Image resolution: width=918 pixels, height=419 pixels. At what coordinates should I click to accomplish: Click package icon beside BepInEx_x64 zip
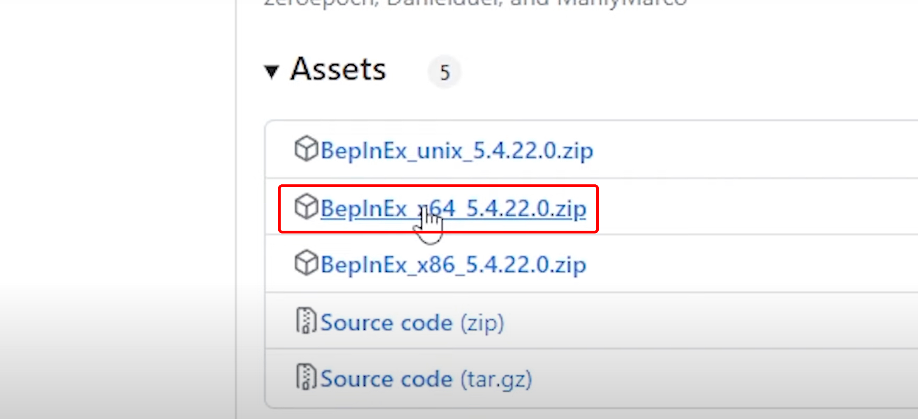(x=306, y=206)
